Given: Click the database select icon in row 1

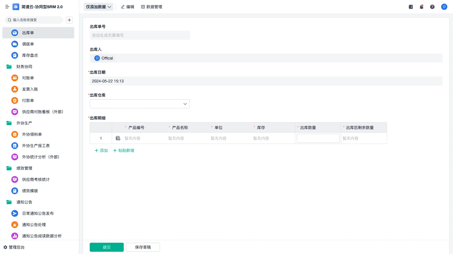Looking at the screenshot, I should [118, 138].
